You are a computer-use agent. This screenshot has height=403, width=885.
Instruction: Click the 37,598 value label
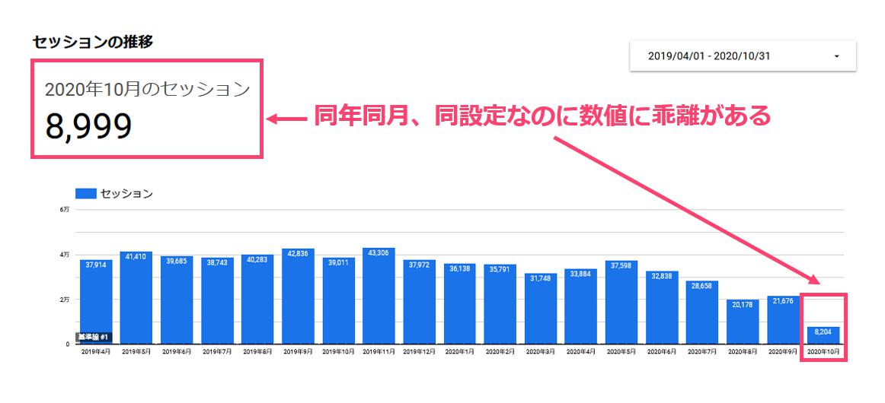[x=621, y=265]
